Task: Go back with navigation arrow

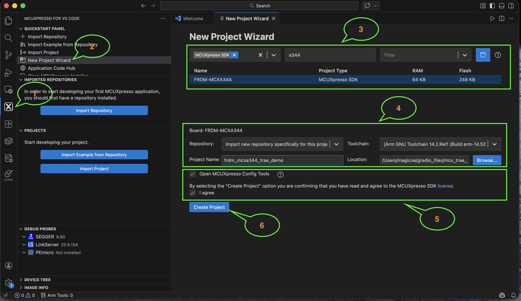Action: point(143,5)
